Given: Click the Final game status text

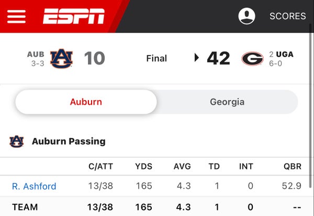Looking at the screenshot, I should 156,58.
